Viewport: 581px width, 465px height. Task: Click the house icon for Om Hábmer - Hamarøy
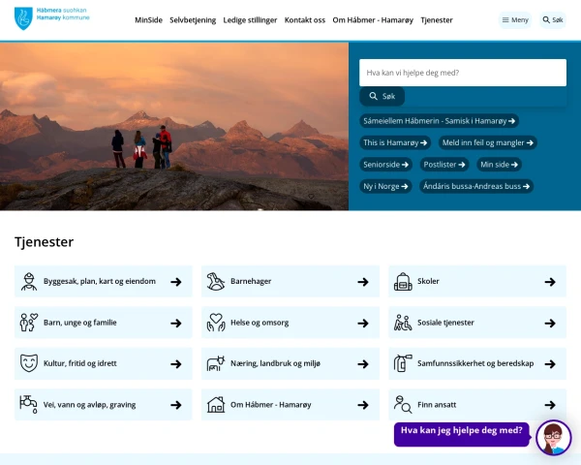(x=216, y=405)
